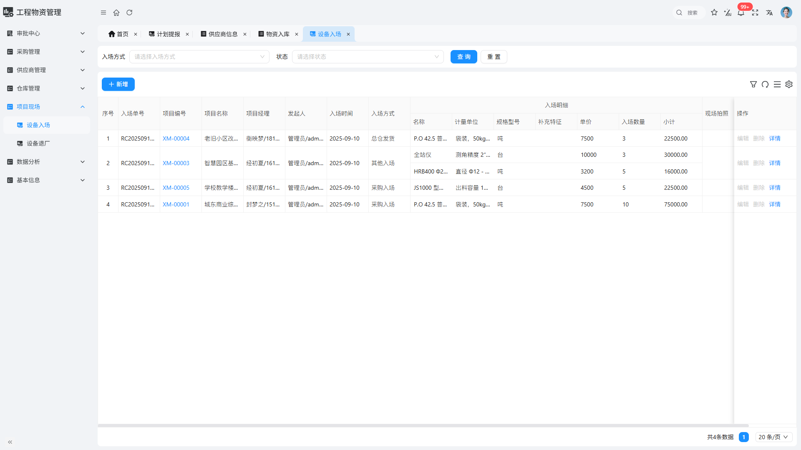Click the refresh icon in top toolbar

tap(129, 13)
